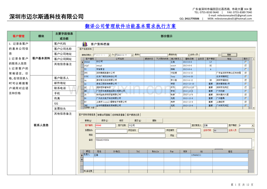Uncheck the To date 2013-6-7 checkbox
The width and height of the screenshot is (267, 189).
pyautogui.click(x=116, y=55)
